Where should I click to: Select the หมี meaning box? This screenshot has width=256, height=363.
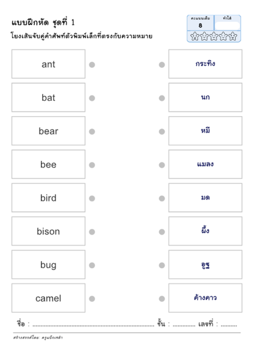tap(205, 131)
